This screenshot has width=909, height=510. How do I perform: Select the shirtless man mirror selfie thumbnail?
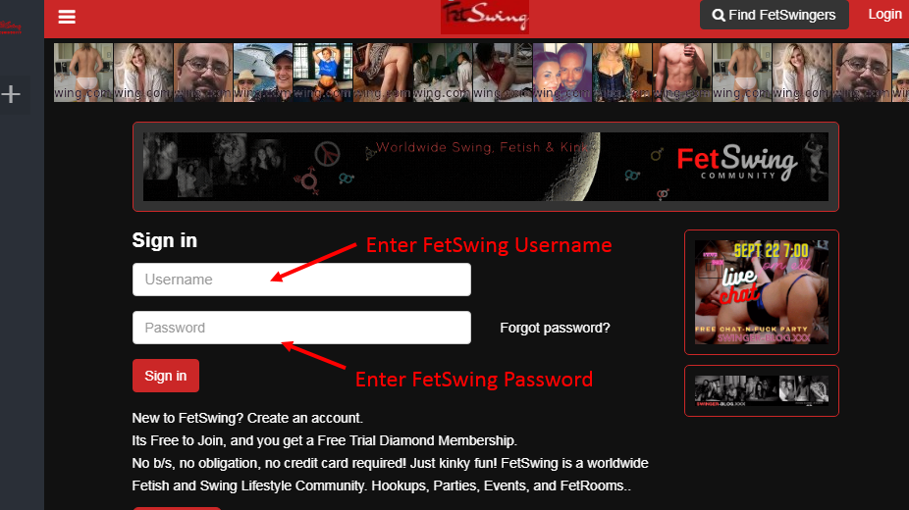[x=682, y=73]
